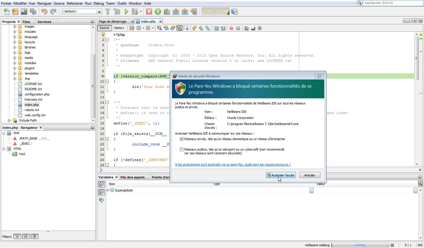This screenshot has width=424, height=248.
Task: Run the project with green play icon
Action: [126, 12]
